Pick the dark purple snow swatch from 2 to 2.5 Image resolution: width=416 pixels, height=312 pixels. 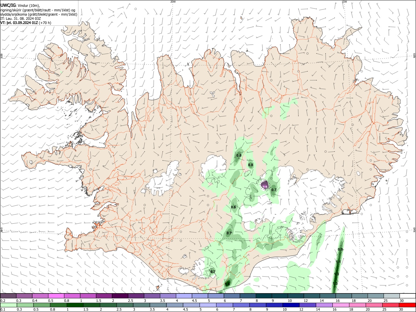120,296
